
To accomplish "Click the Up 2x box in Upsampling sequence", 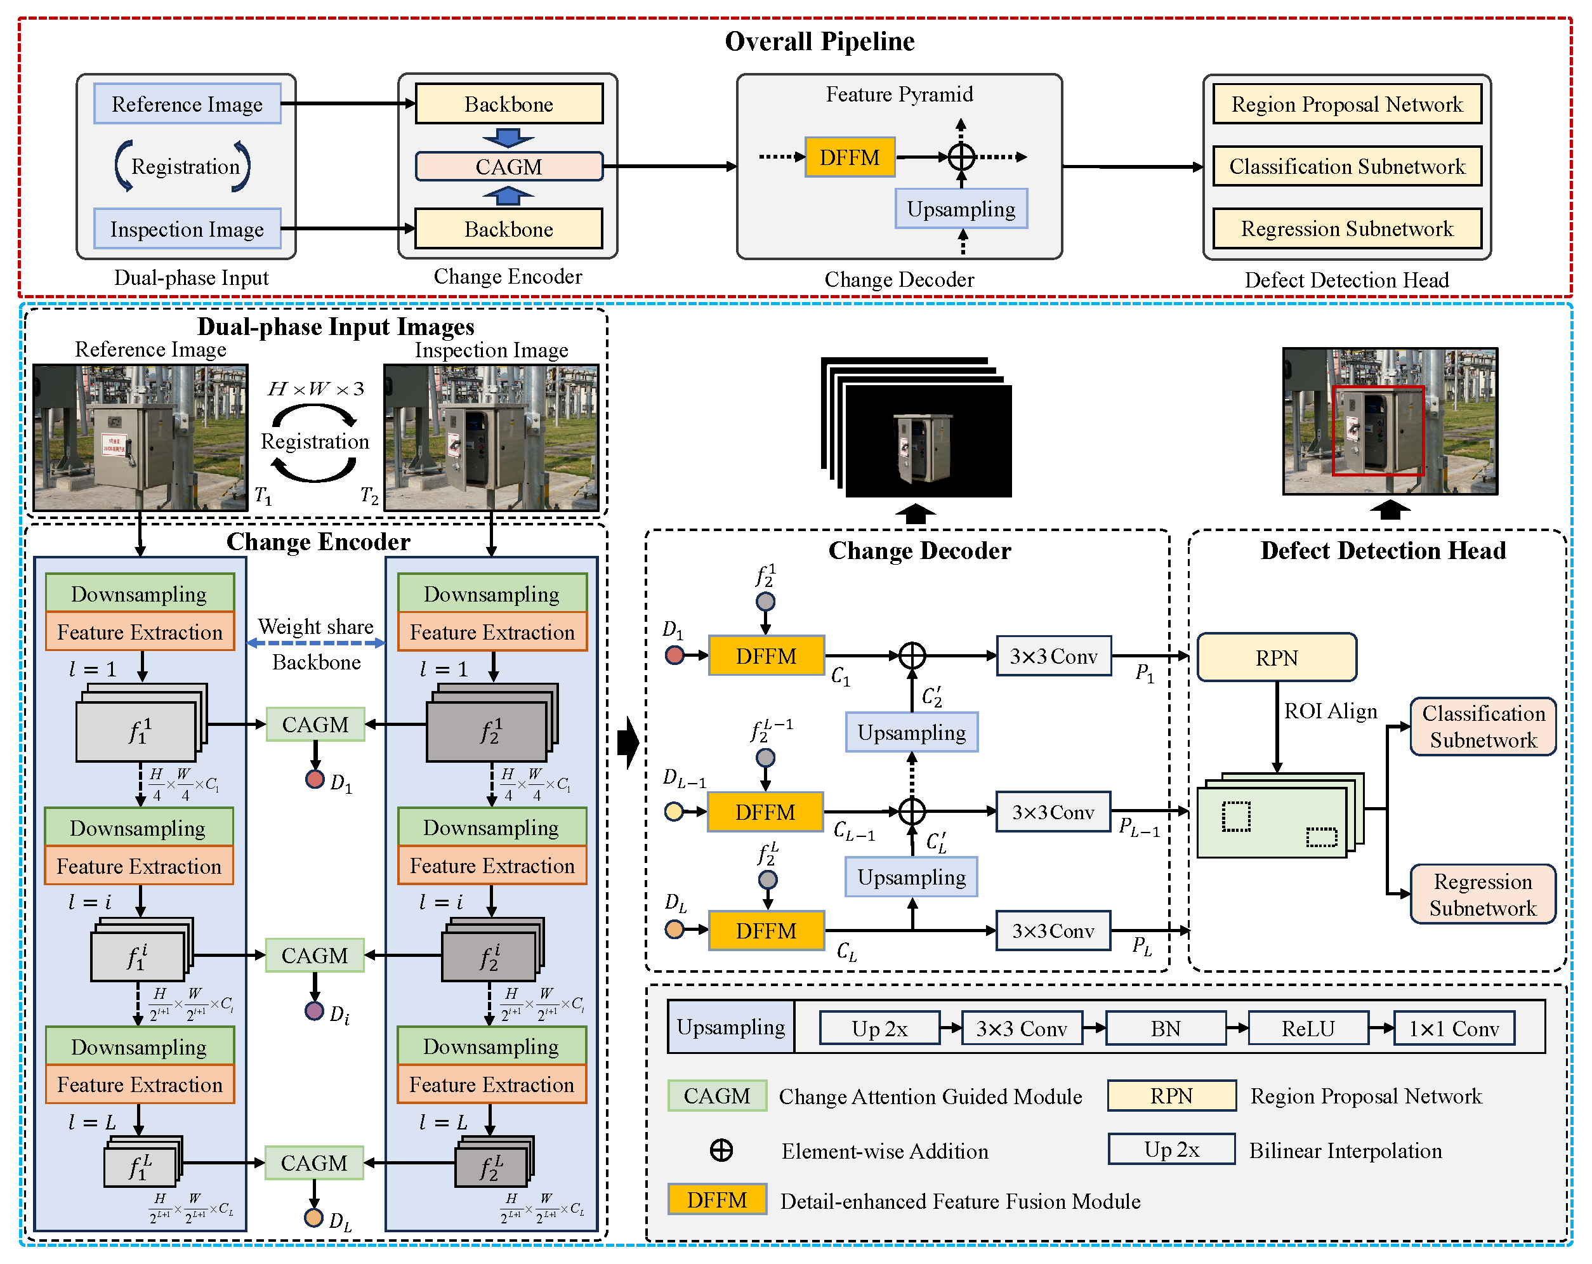I will pyautogui.click(x=879, y=1028).
